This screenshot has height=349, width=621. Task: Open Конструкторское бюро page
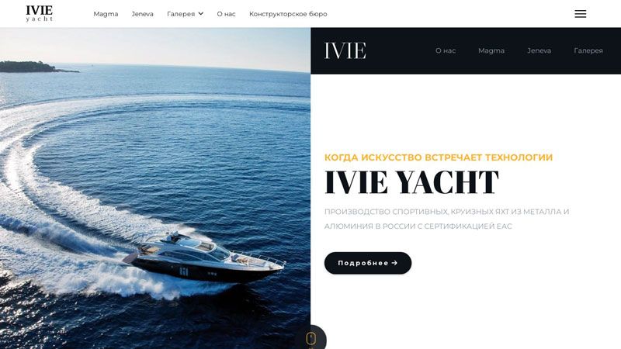click(288, 14)
